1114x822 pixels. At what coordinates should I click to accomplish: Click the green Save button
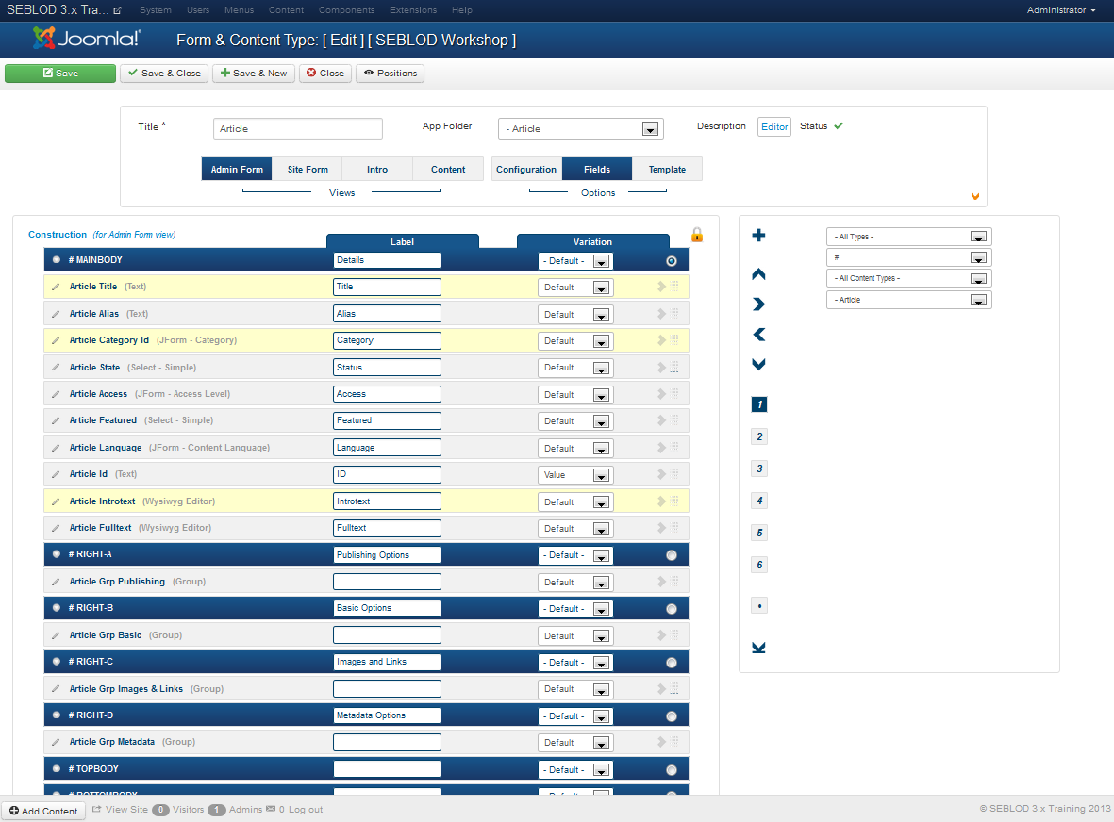click(x=60, y=74)
